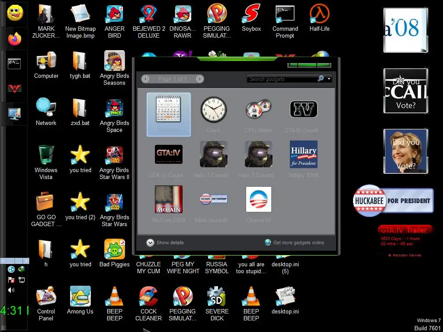The image size is (443, 332).
Task: Open the DINOSA... RAWR shortcut
Action: pyautogui.click(x=183, y=22)
